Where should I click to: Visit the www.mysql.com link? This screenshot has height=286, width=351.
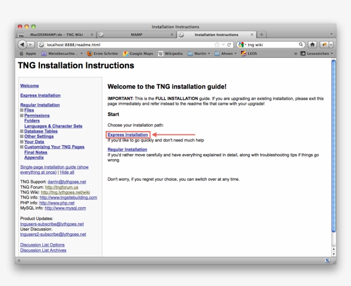(65, 208)
